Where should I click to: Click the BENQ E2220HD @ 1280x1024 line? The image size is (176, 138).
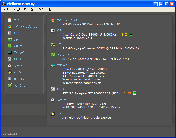pyautogui.click(x=84, y=73)
